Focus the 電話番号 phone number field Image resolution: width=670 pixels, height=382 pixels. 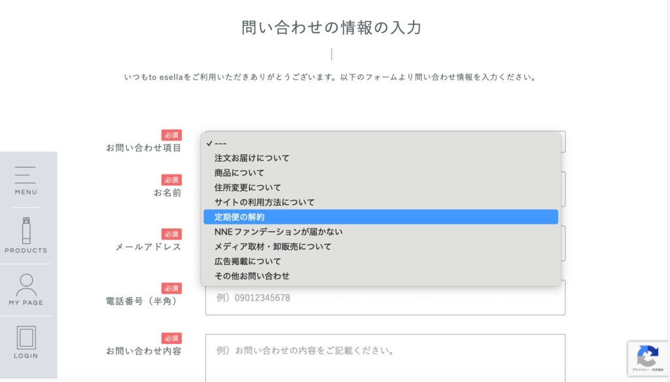pos(385,299)
